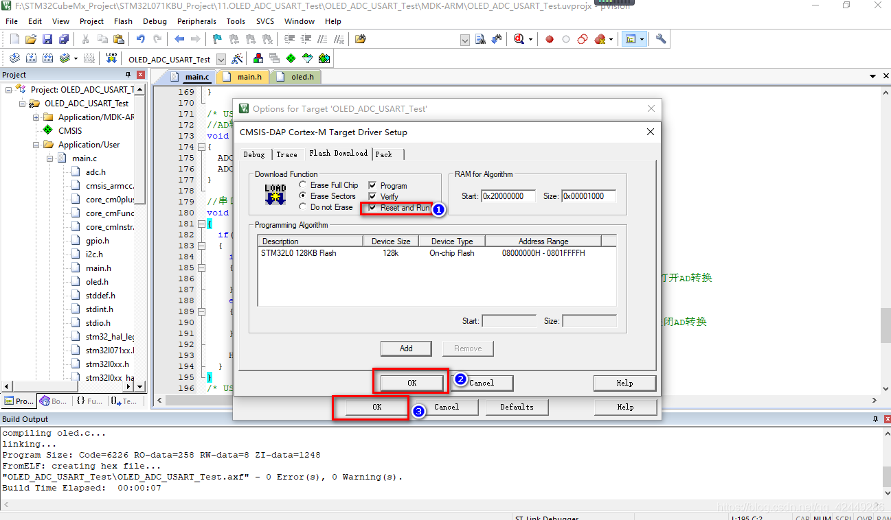Click OK in Options for Target dialog
This screenshot has width=891, height=520.
coord(377,407)
